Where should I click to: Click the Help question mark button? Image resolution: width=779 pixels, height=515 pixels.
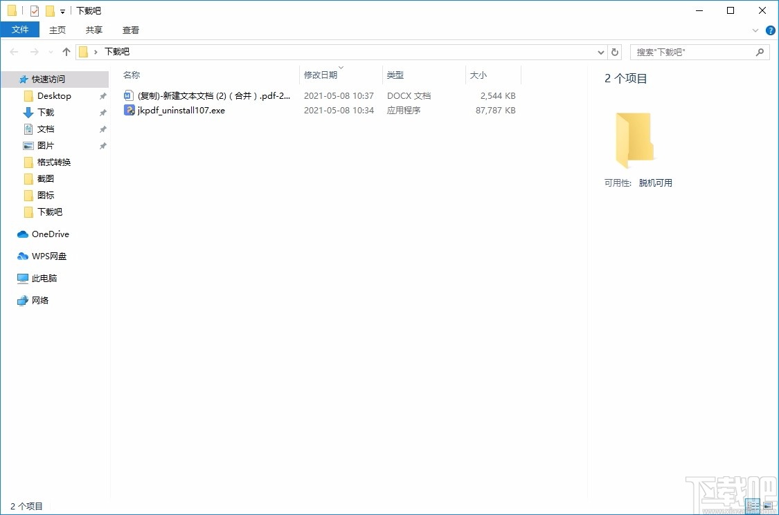tap(771, 30)
